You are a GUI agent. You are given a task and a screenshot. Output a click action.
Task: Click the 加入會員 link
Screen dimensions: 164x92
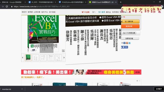pyautogui.click(x=101, y=12)
